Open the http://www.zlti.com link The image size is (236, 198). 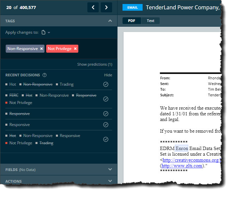[x=182, y=166]
